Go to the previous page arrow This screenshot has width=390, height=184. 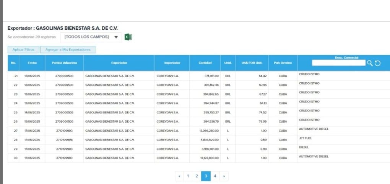tap(179, 176)
